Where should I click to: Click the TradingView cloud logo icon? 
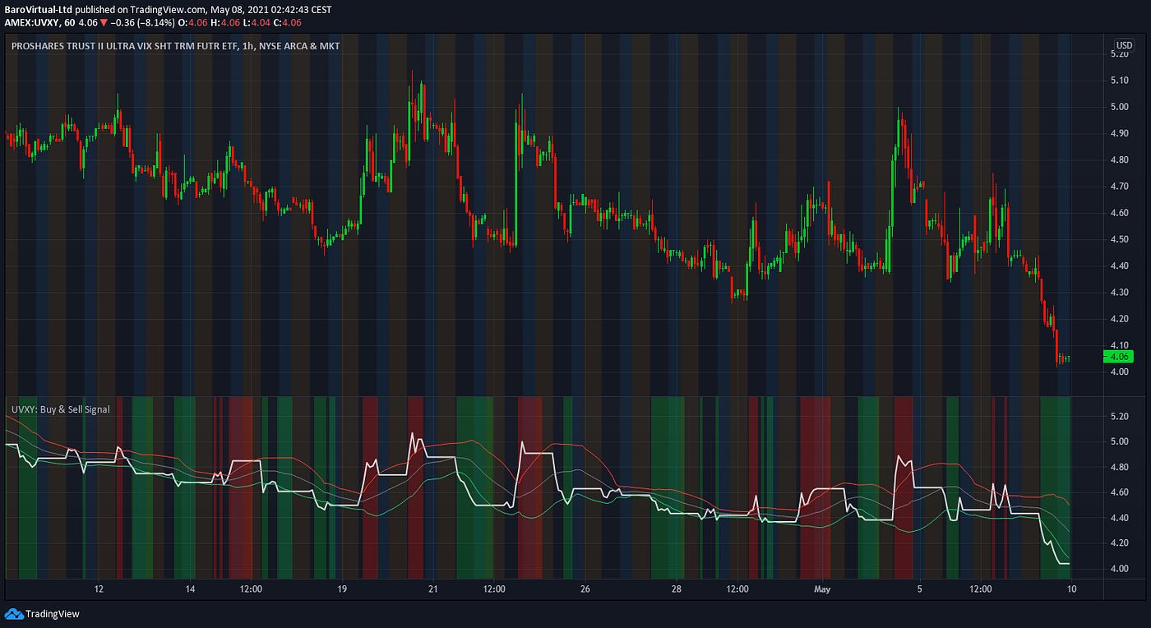(x=14, y=614)
